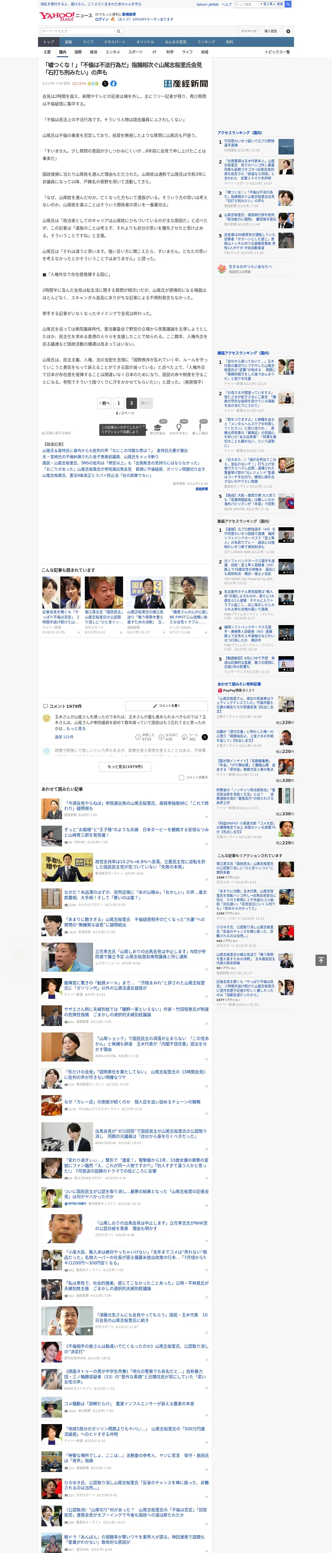Select the 有料 tab
The width and height of the screenshot is (332, 1553).
229,42
